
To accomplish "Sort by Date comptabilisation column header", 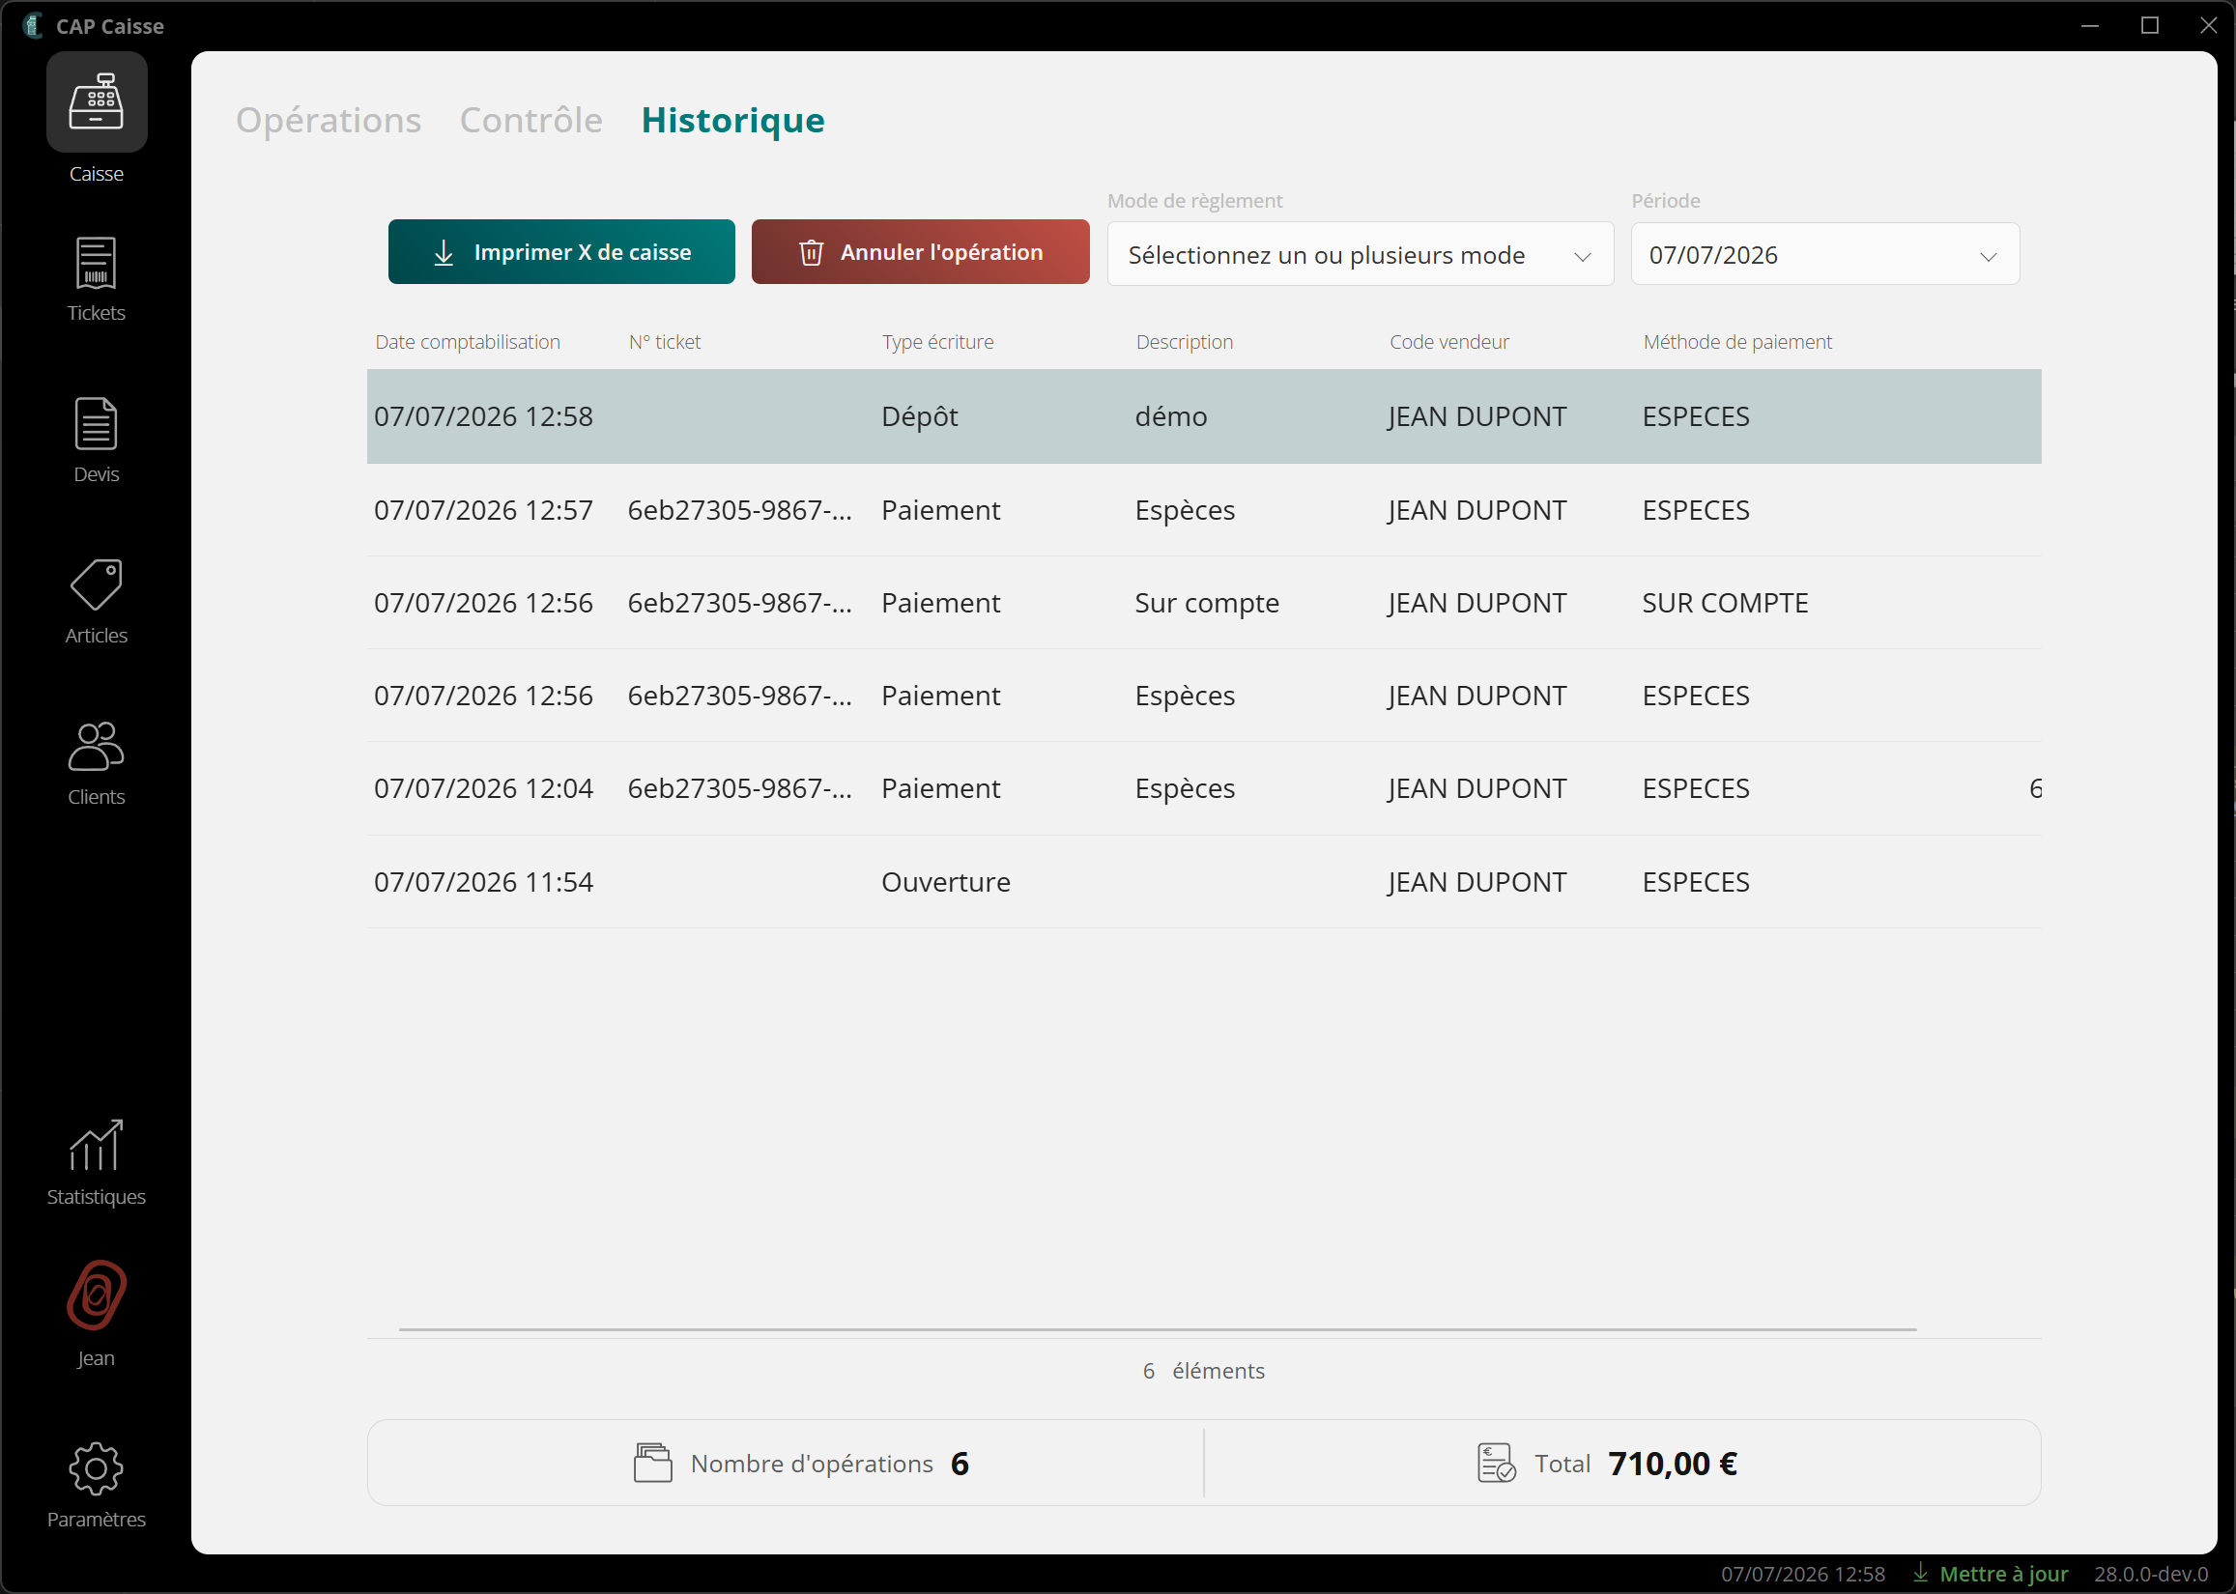I will point(468,342).
